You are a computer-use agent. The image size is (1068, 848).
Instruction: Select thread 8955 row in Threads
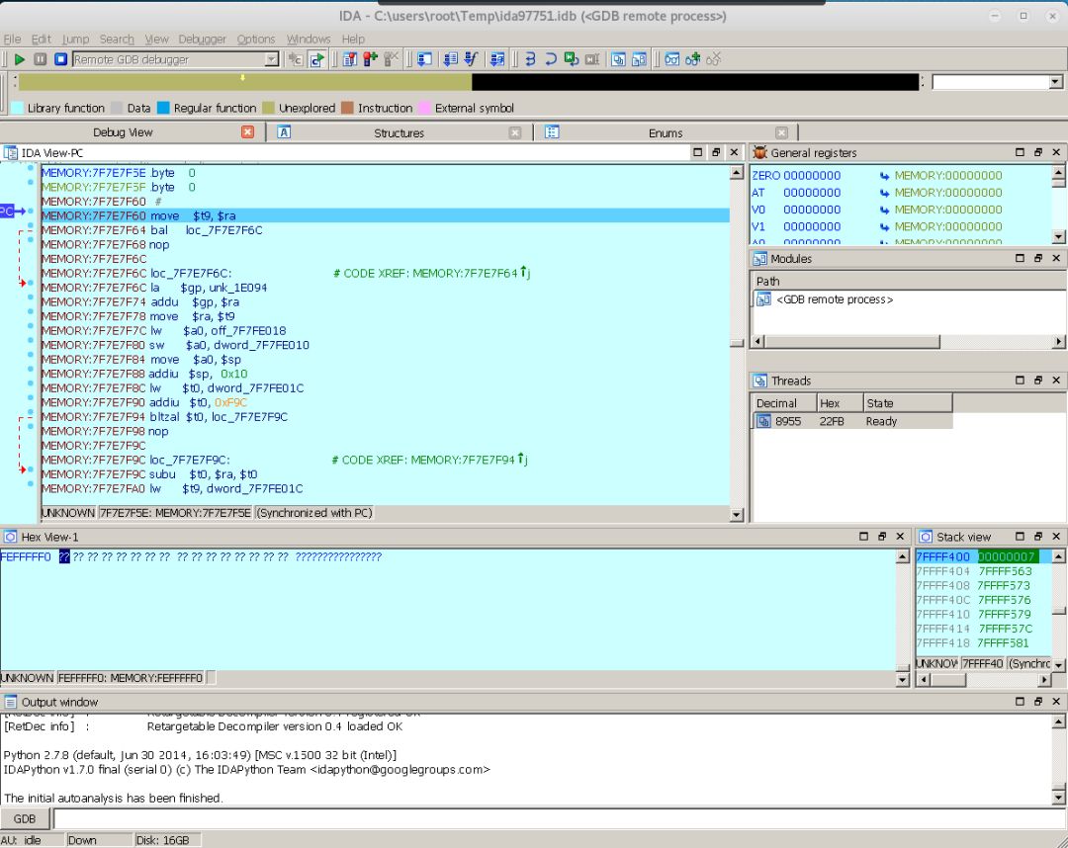[x=851, y=421]
